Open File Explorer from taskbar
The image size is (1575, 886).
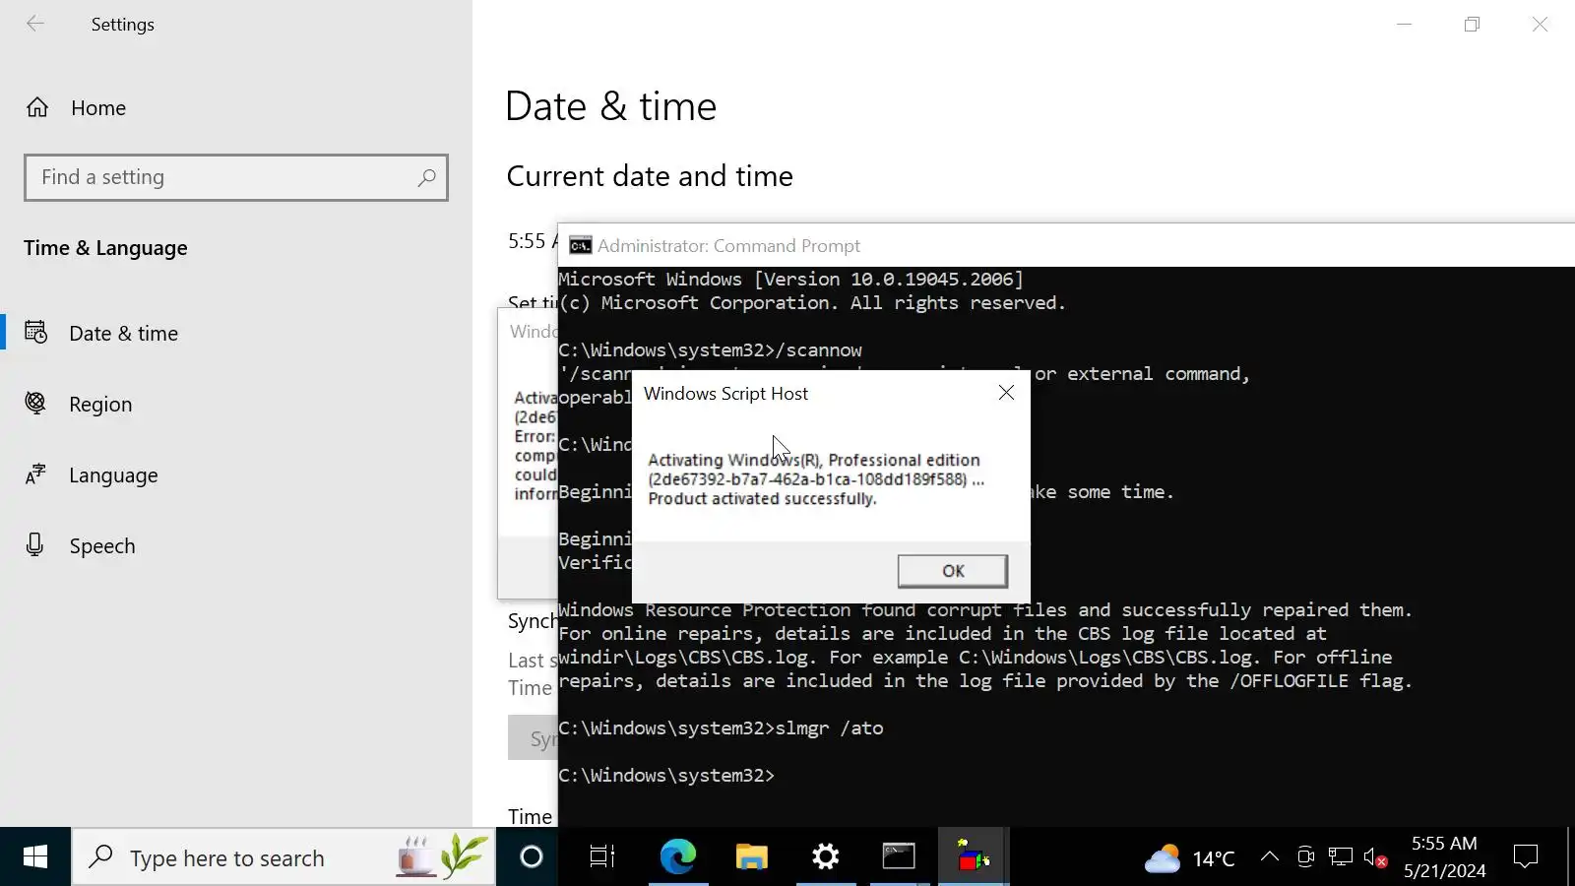pyautogui.click(x=752, y=857)
